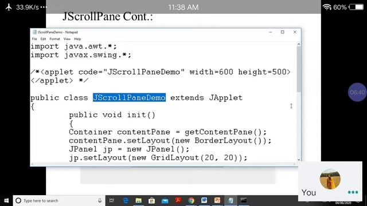Open Command Prompt from the taskbar

[244, 200]
